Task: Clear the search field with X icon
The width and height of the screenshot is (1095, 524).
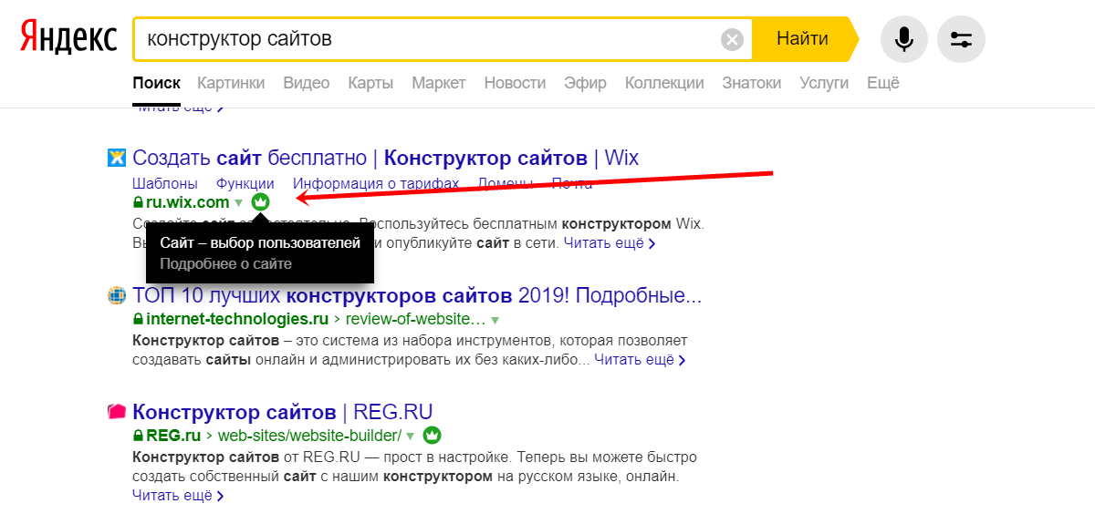Action: click(x=732, y=39)
